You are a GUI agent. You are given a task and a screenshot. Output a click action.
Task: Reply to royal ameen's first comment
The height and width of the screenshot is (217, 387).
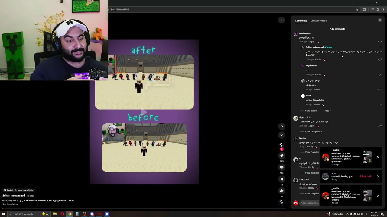[311, 42]
